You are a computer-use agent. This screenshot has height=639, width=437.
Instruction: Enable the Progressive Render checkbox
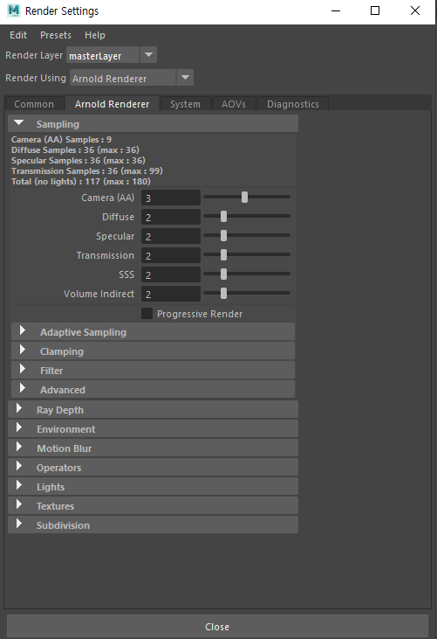(147, 314)
